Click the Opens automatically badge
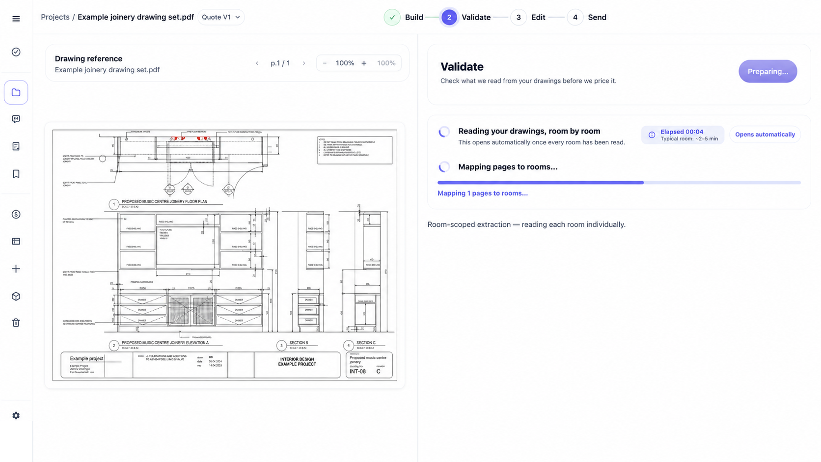The image size is (821, 462). click(765, 135)
